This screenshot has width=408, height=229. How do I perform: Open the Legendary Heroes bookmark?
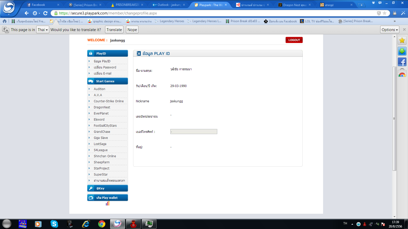170,21
